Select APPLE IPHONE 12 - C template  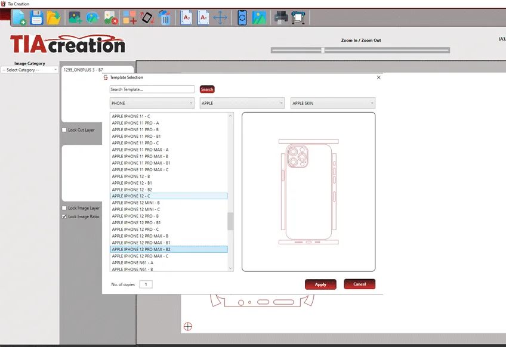click(x=169, y=196)
